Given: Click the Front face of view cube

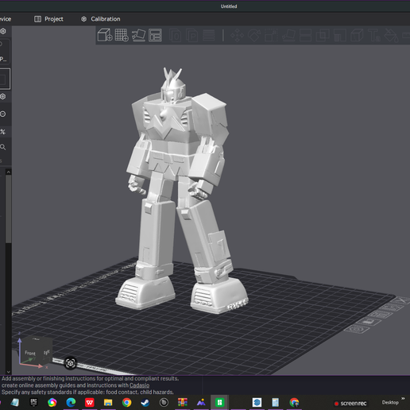Looking at the screenshot, I should [x=30, y=353].
